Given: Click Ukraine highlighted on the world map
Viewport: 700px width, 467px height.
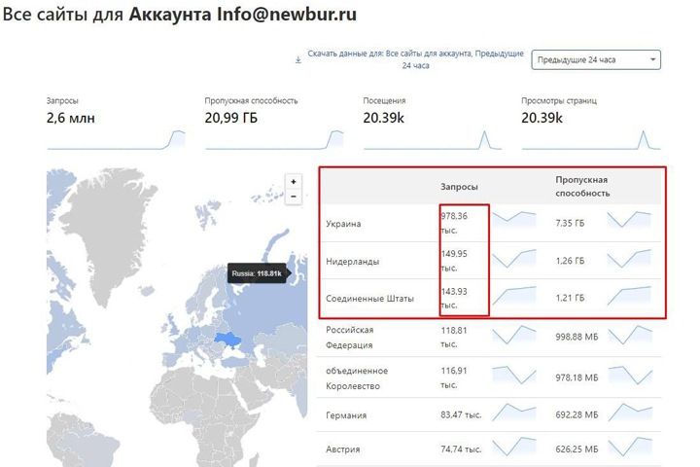Looking at the screenshot, I should (230, 339).
